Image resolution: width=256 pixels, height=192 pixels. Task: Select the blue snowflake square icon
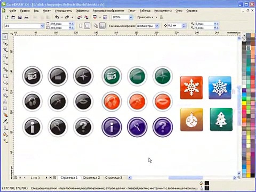pyautogui.click(x=220, y=88)
